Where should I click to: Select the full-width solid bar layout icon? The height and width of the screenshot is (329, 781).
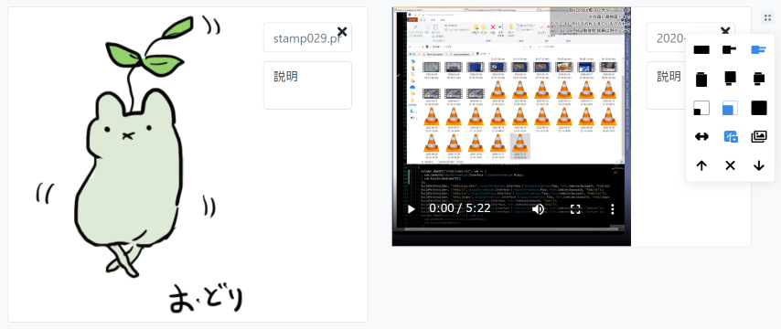pyautogui.click(x=701, y=49)
